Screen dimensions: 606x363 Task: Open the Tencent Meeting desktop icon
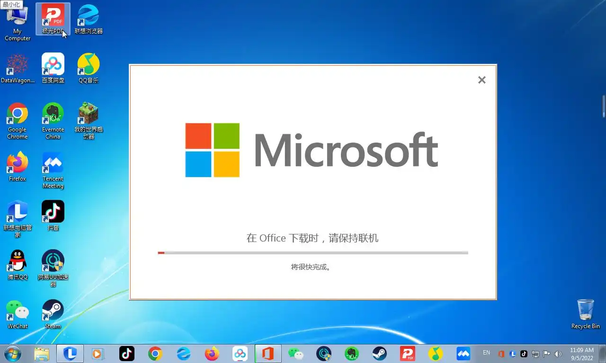tap(53, 170)
